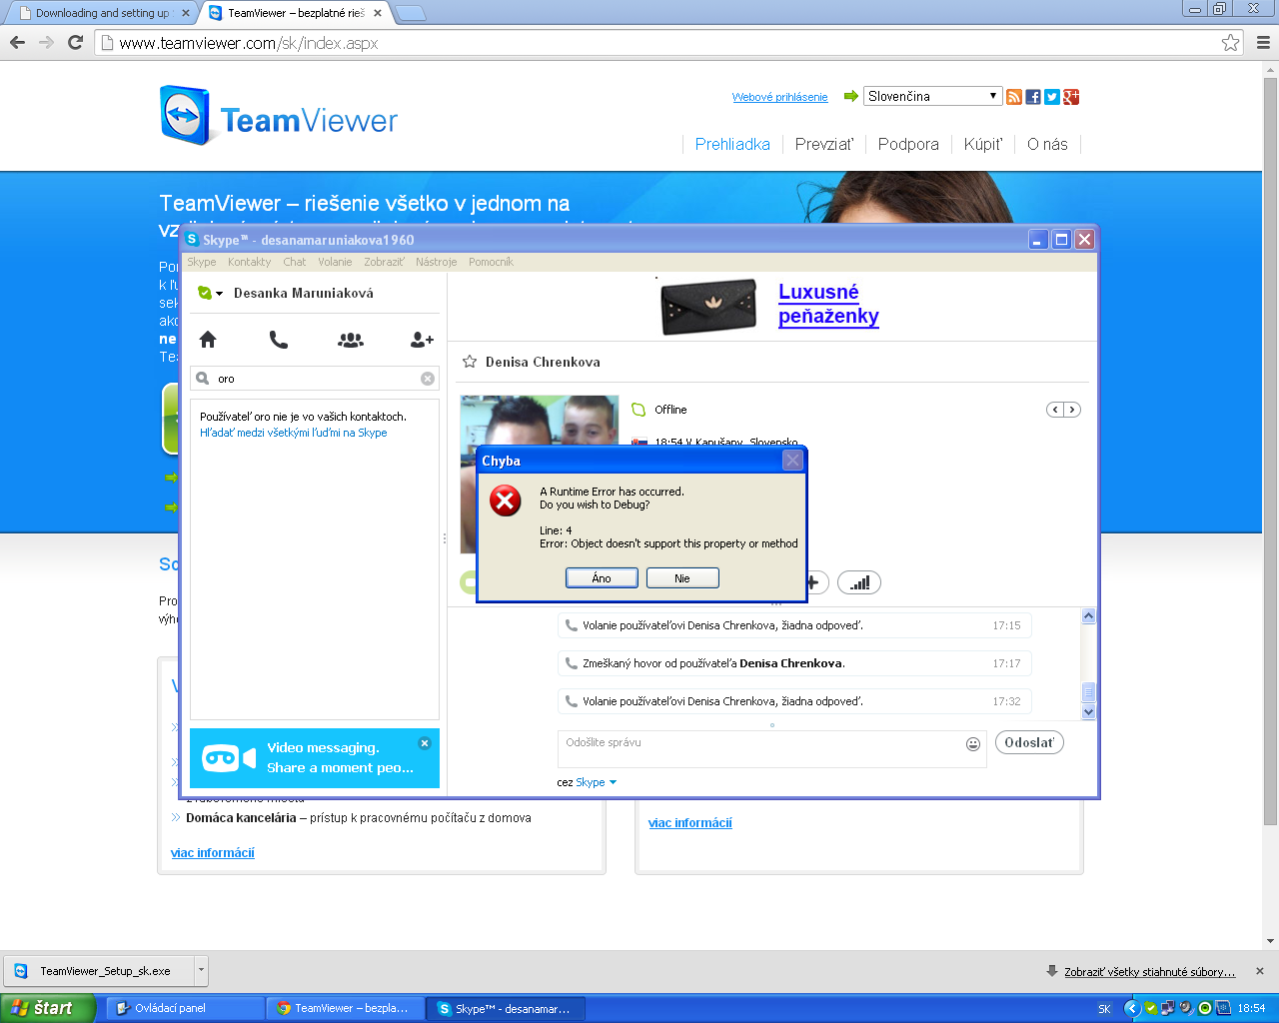Image resolution: width=1279 pixels, height=1023 pixels.
Task: Click previous arrow in contact profile pager
Action: [1055, 410]
